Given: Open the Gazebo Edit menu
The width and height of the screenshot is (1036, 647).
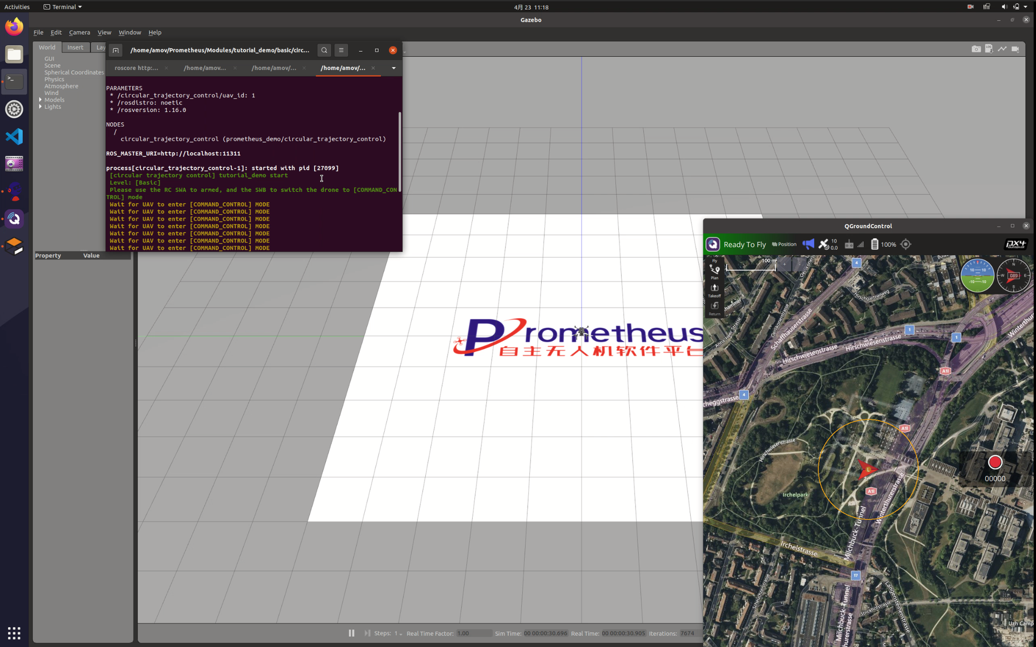Looking at the screenshot, I should pos(56,32).
